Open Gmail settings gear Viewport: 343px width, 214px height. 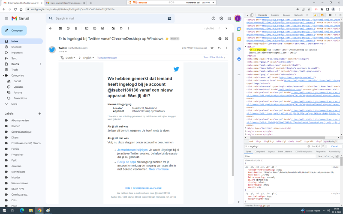click(221, 18)
